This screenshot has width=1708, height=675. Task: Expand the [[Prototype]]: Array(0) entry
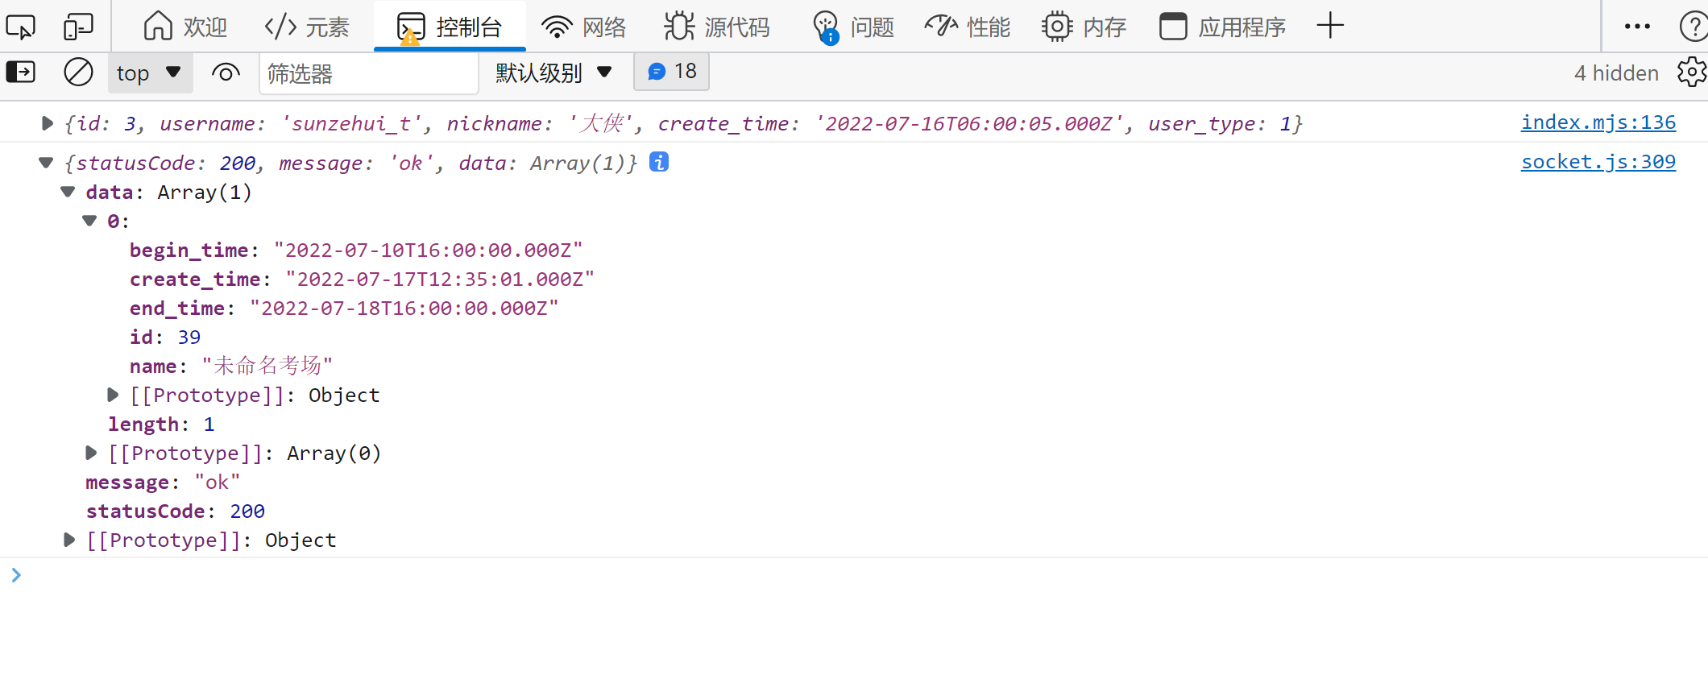pyautogui.click(x=91, y=453)
